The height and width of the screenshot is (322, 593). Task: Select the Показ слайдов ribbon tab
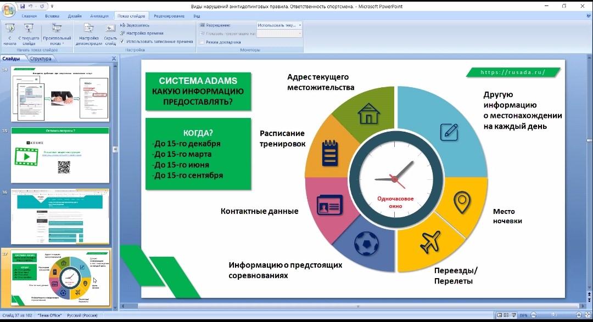(x=131, y=16)
